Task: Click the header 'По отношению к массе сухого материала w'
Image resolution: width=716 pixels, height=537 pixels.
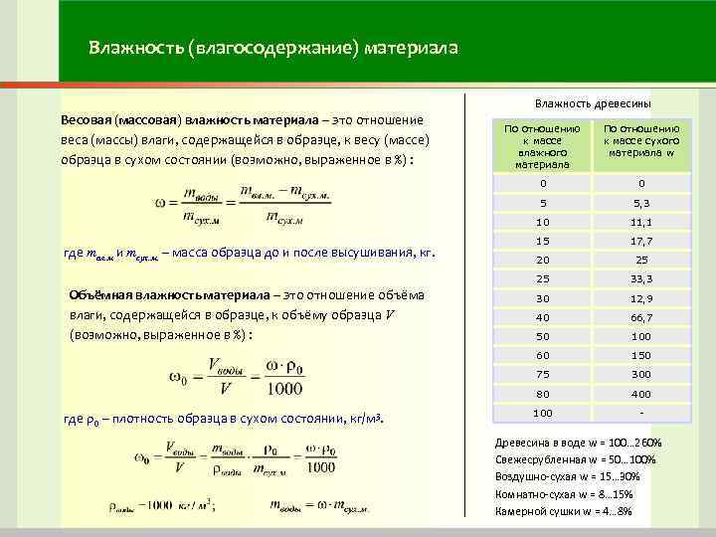Action: (x=641, y=141)
